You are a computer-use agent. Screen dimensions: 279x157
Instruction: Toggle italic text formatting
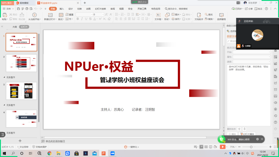click(82, 19)
